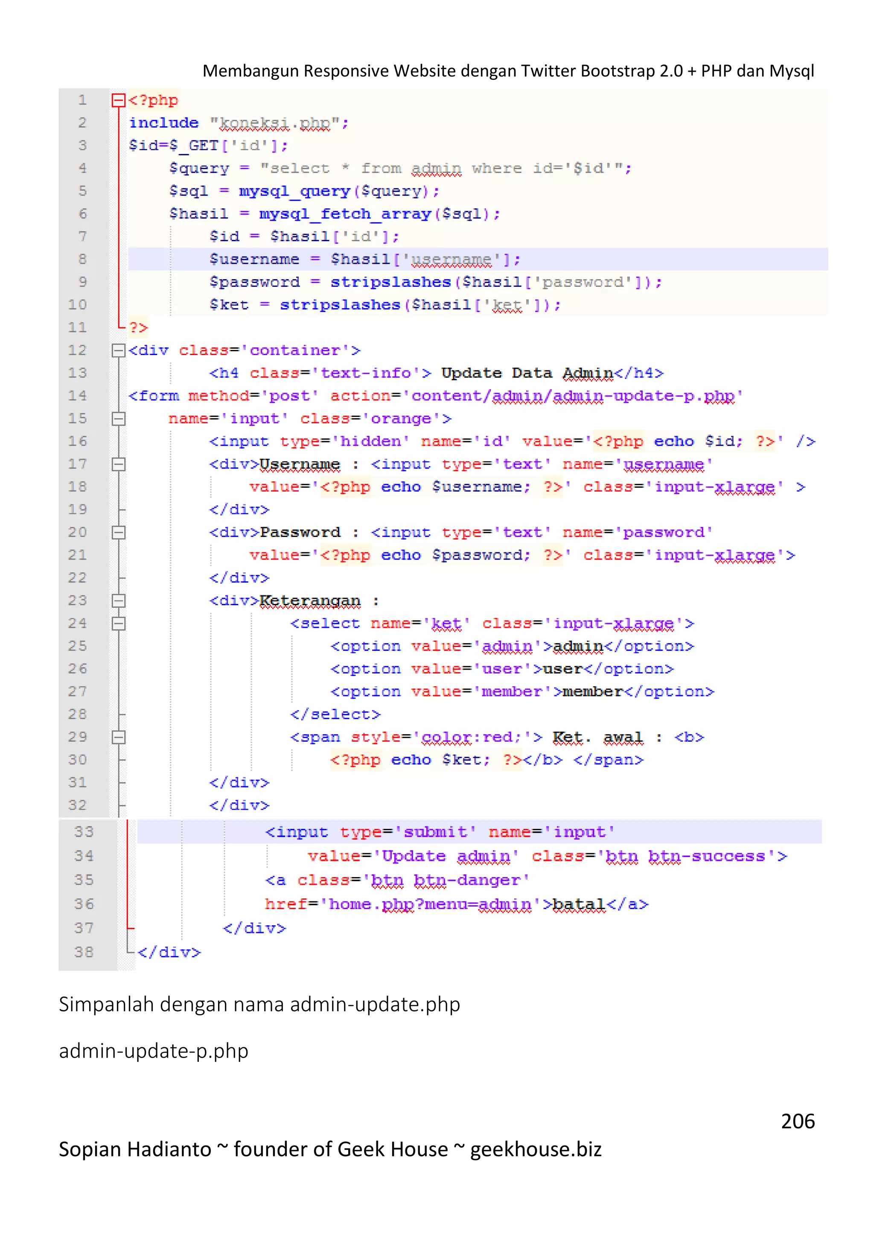Collapse the span fold marker on line 29
This screenshot has height=1236, width=874.
pyautogui.click(x=118, y=737)
